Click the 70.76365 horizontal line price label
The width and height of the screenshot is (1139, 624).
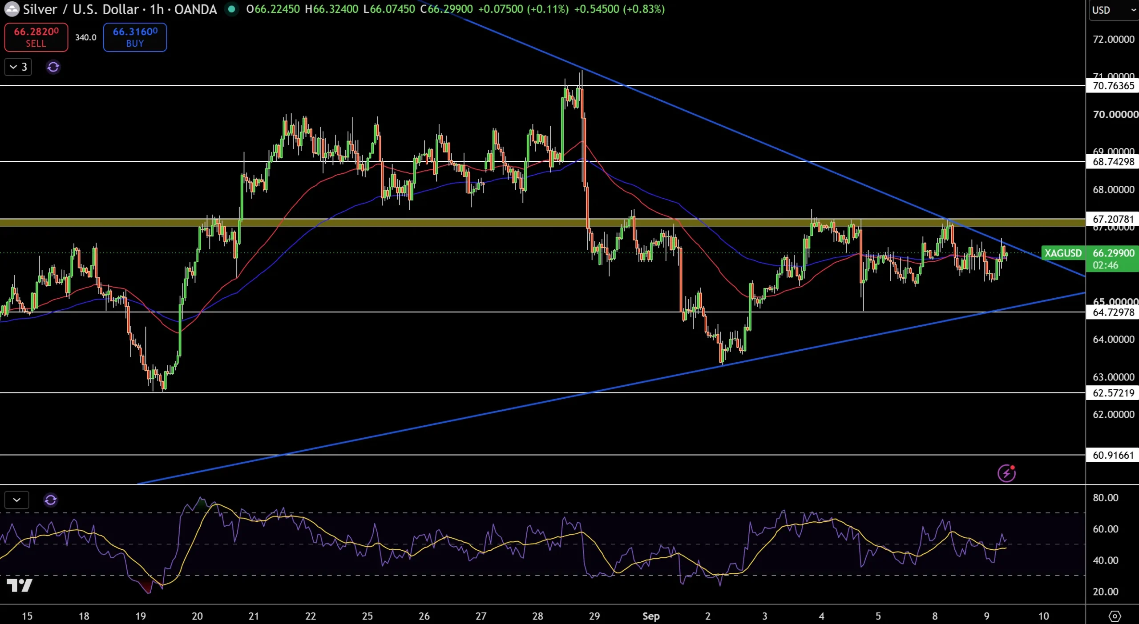coord(1113,86)
